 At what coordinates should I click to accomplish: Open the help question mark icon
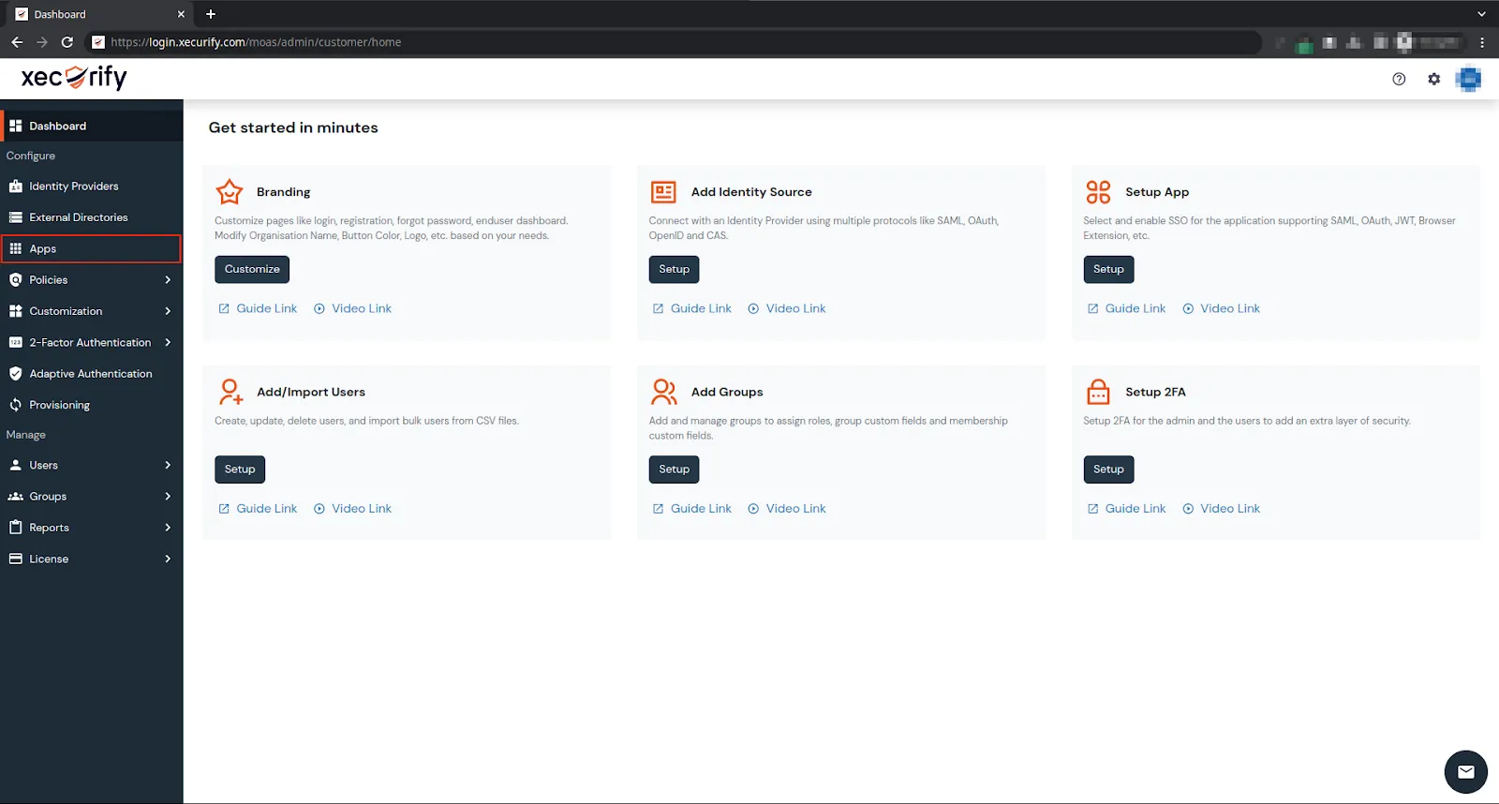1399,80
